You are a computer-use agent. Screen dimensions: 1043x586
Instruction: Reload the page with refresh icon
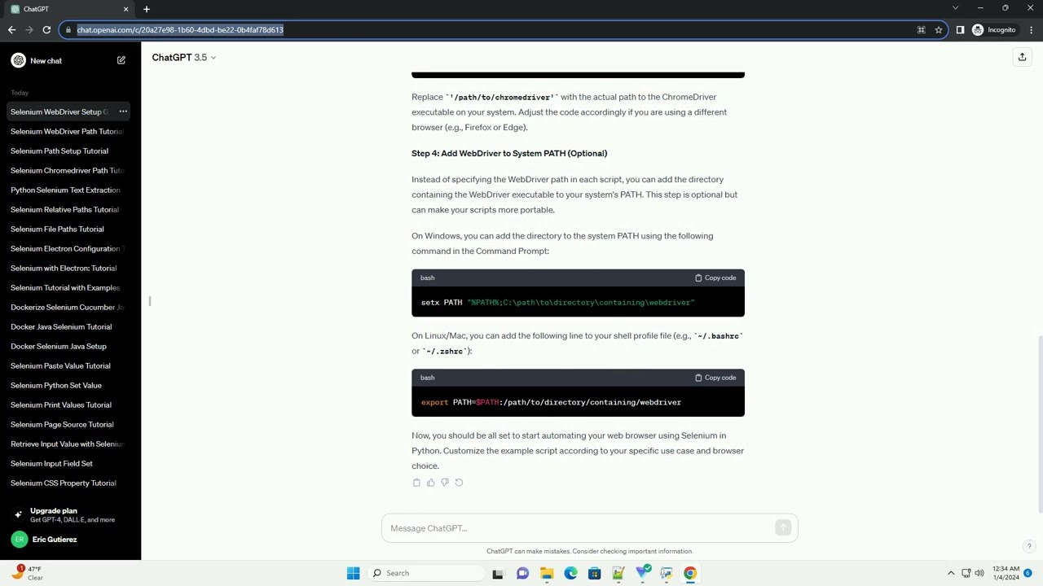(46, 30)
